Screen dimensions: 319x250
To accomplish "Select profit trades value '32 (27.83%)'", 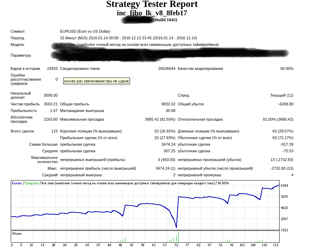I will pyautogui.click(x=165, y=138).
